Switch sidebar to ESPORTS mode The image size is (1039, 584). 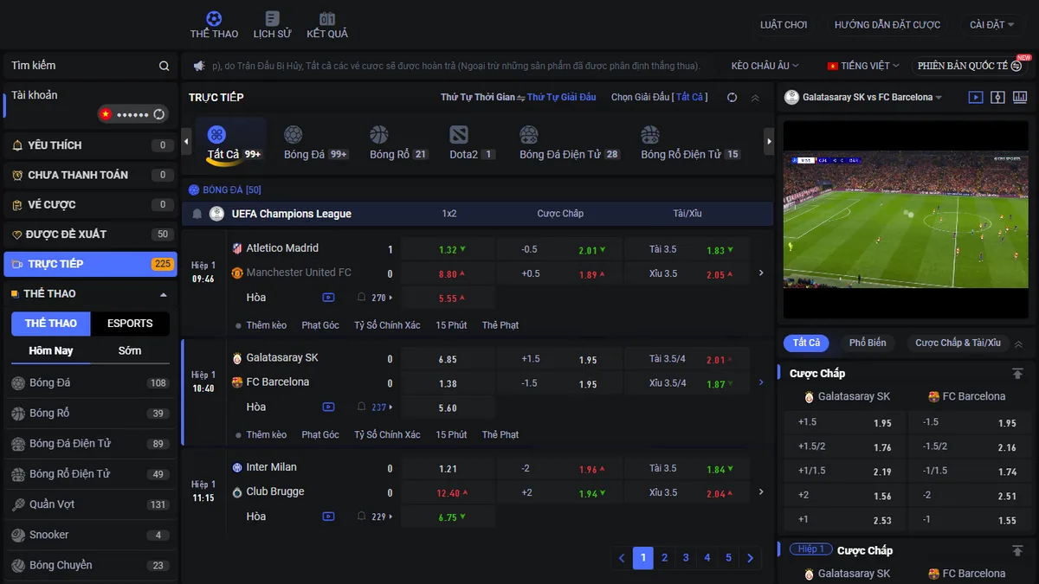pos(130,324)
